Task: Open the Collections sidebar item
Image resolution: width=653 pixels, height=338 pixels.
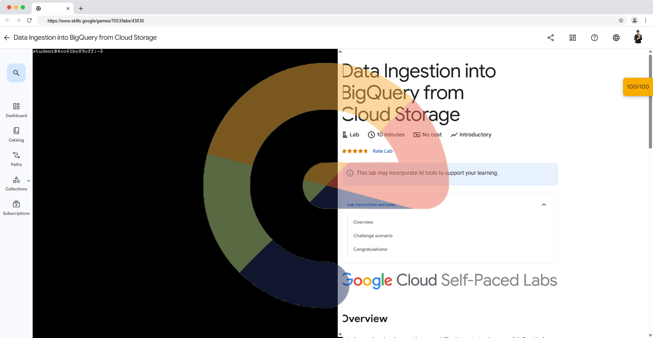Action: [16, 184]
